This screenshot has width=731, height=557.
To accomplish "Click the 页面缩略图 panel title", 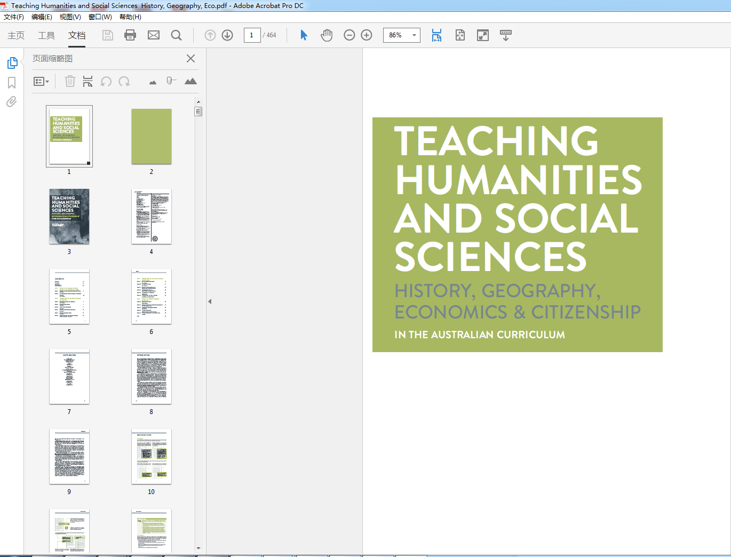I will (52, 59).
